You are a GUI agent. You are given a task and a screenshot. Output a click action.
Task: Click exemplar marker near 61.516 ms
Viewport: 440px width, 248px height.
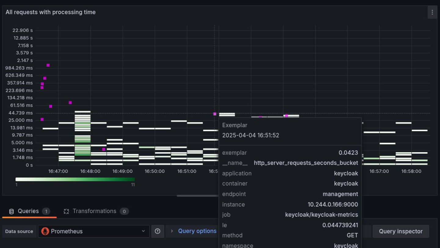51,106
